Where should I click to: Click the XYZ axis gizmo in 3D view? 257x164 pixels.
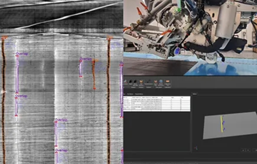point(196,148)
